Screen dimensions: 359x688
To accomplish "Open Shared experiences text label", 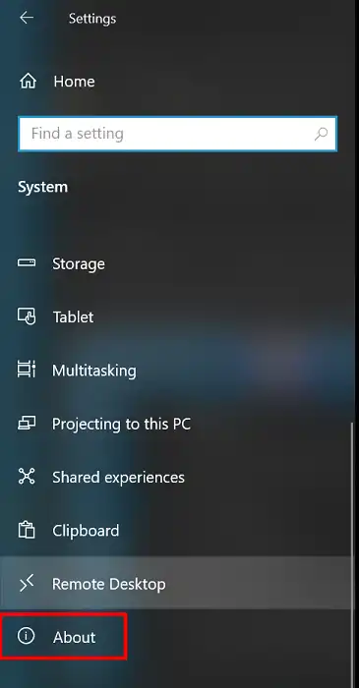I will click(118, 478).
